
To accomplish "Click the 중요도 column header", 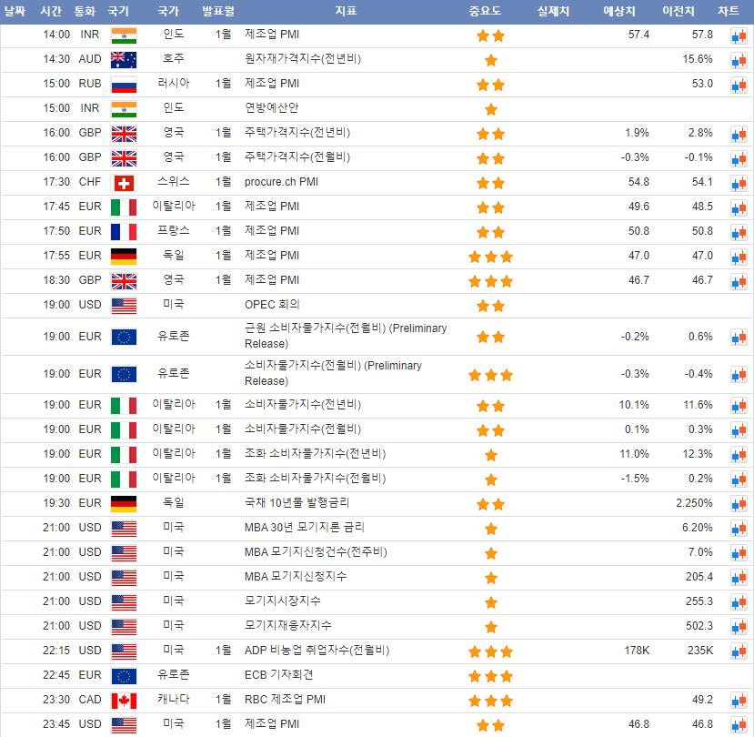I will pos(490,11).
